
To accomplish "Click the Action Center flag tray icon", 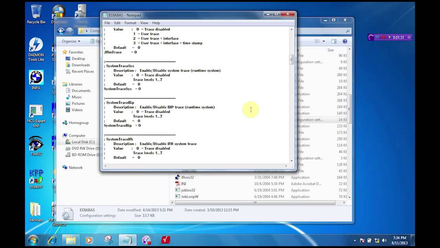I will click(362, 240).
